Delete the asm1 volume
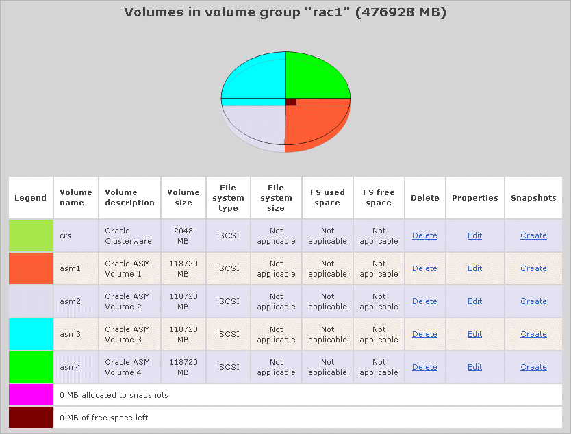Viewport: 571px width, 434px height. point(424,268)
